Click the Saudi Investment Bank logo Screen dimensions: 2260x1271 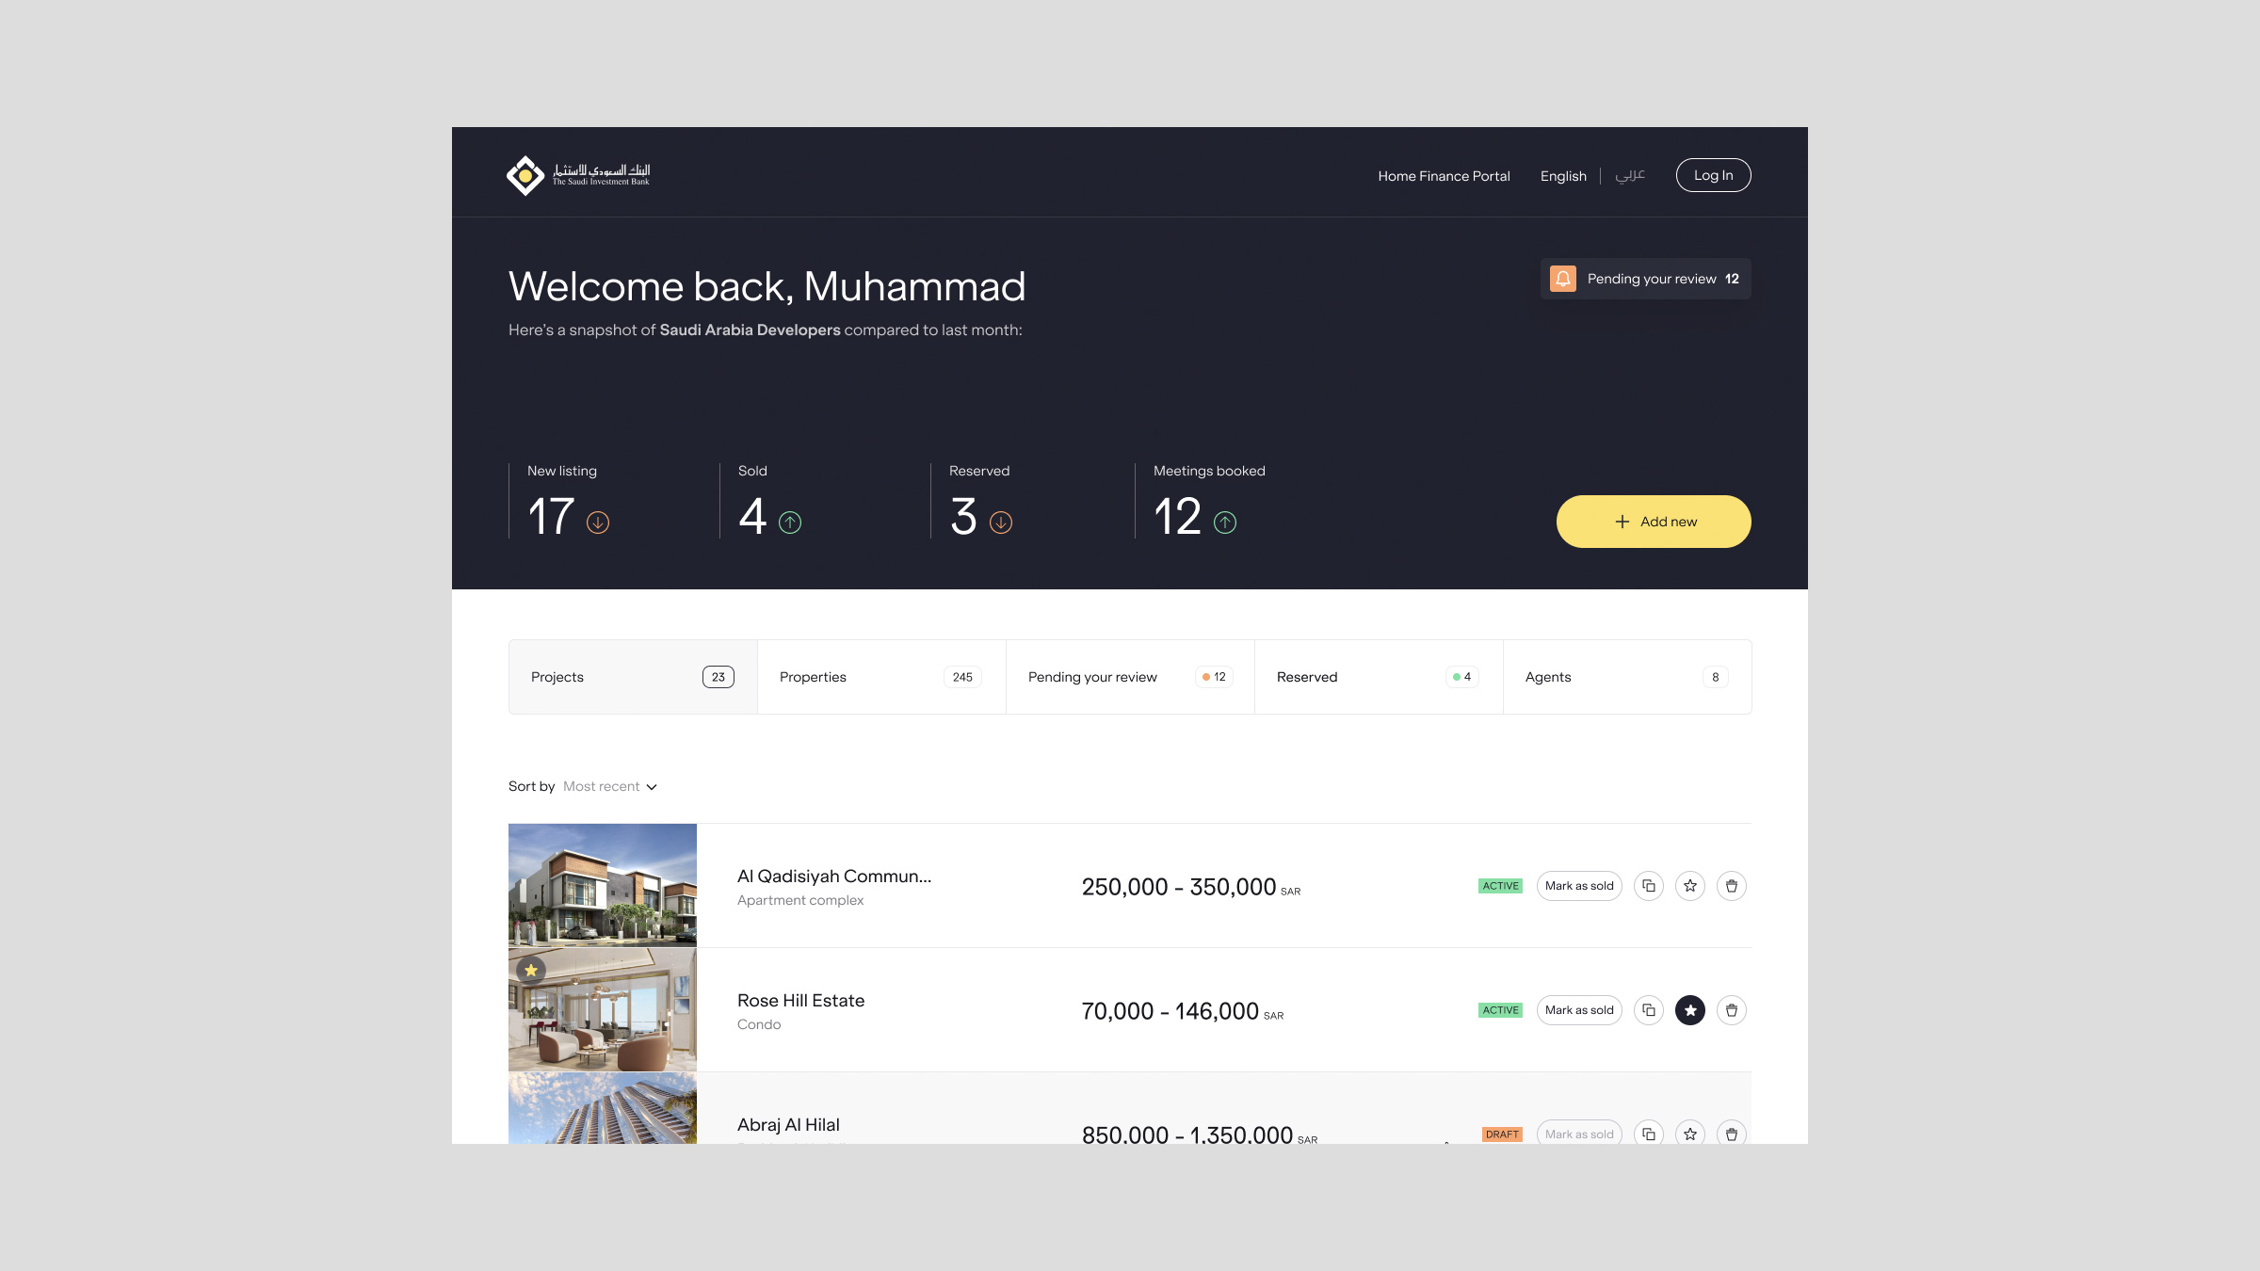578,175
